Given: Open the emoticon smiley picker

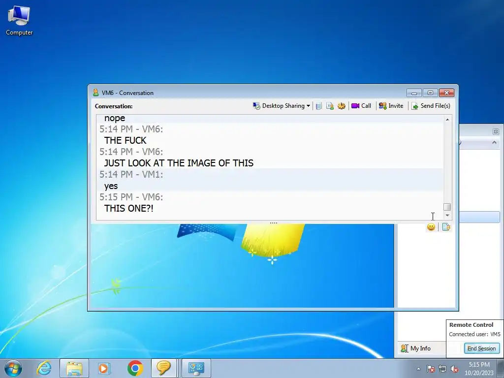Looking at the screenshot, I should [x=431, y=227].
